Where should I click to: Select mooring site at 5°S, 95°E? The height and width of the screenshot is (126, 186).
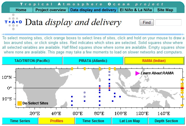115,94
